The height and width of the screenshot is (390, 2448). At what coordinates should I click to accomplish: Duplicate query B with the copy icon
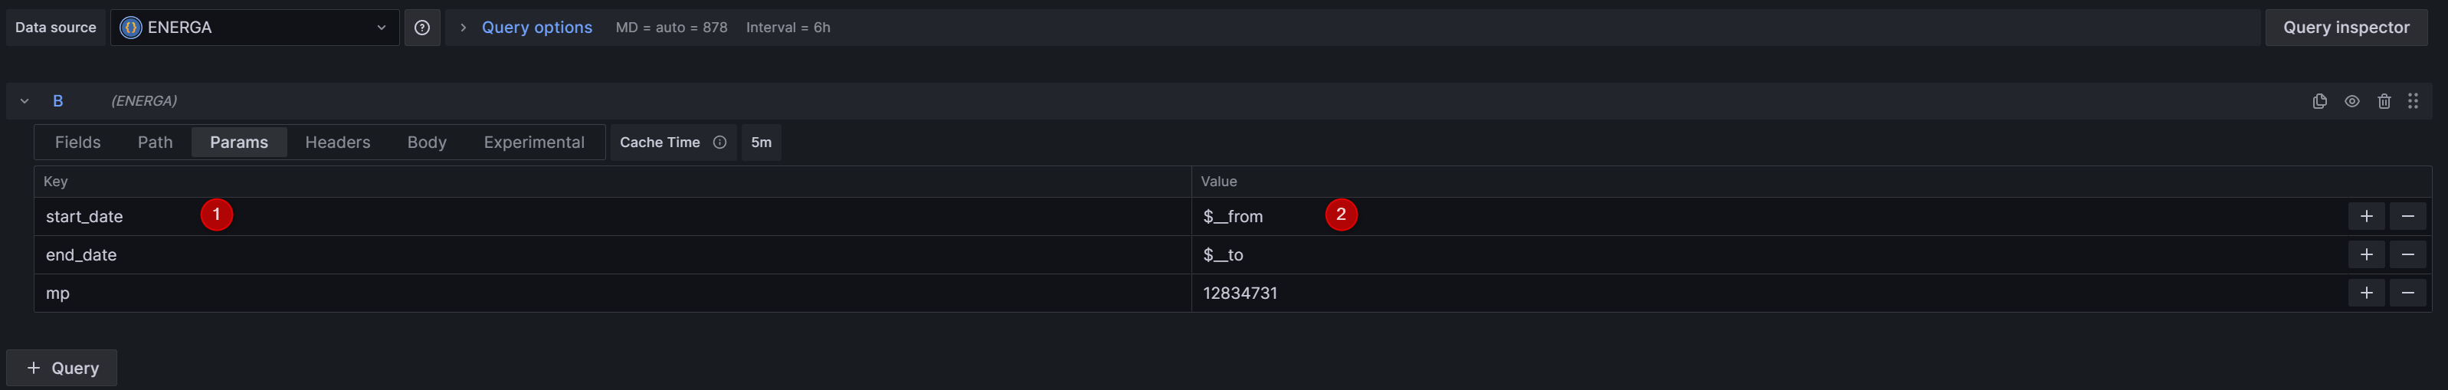click(x=2320, y=101)
